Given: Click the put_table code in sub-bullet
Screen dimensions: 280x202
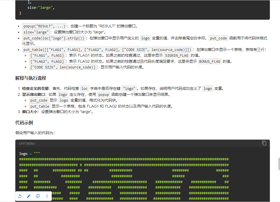Looking at the screenshot, I should point(40,106).
